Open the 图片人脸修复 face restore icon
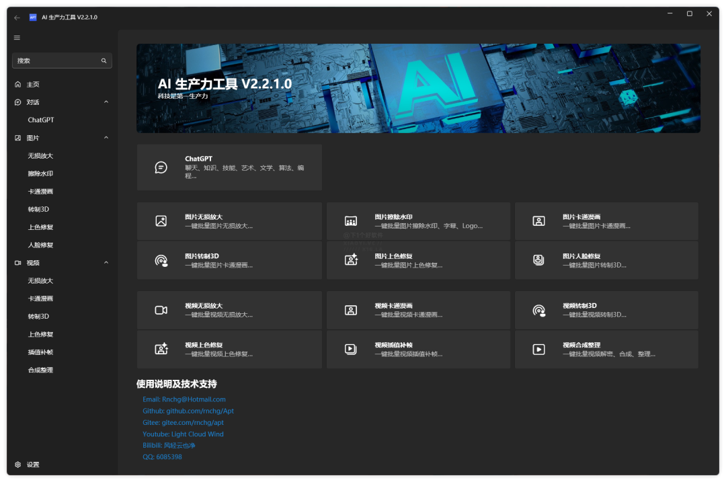 click(x=538, y=260)
